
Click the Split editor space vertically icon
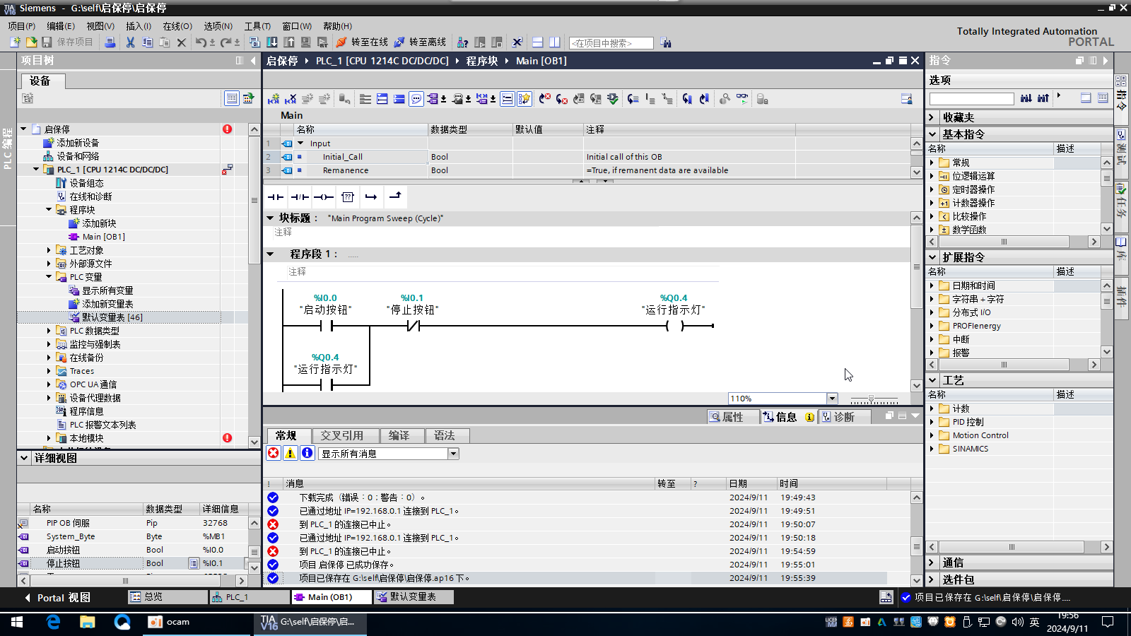tap(555, 42)
